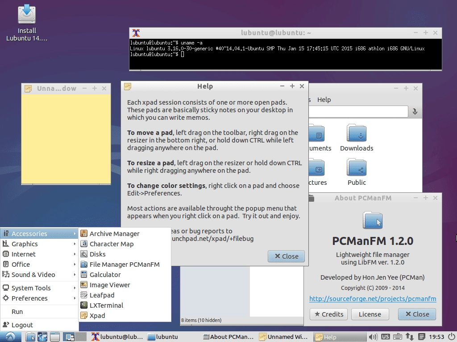Open the volume control tray icon
The image size is (457, 342).
point(373,337)
